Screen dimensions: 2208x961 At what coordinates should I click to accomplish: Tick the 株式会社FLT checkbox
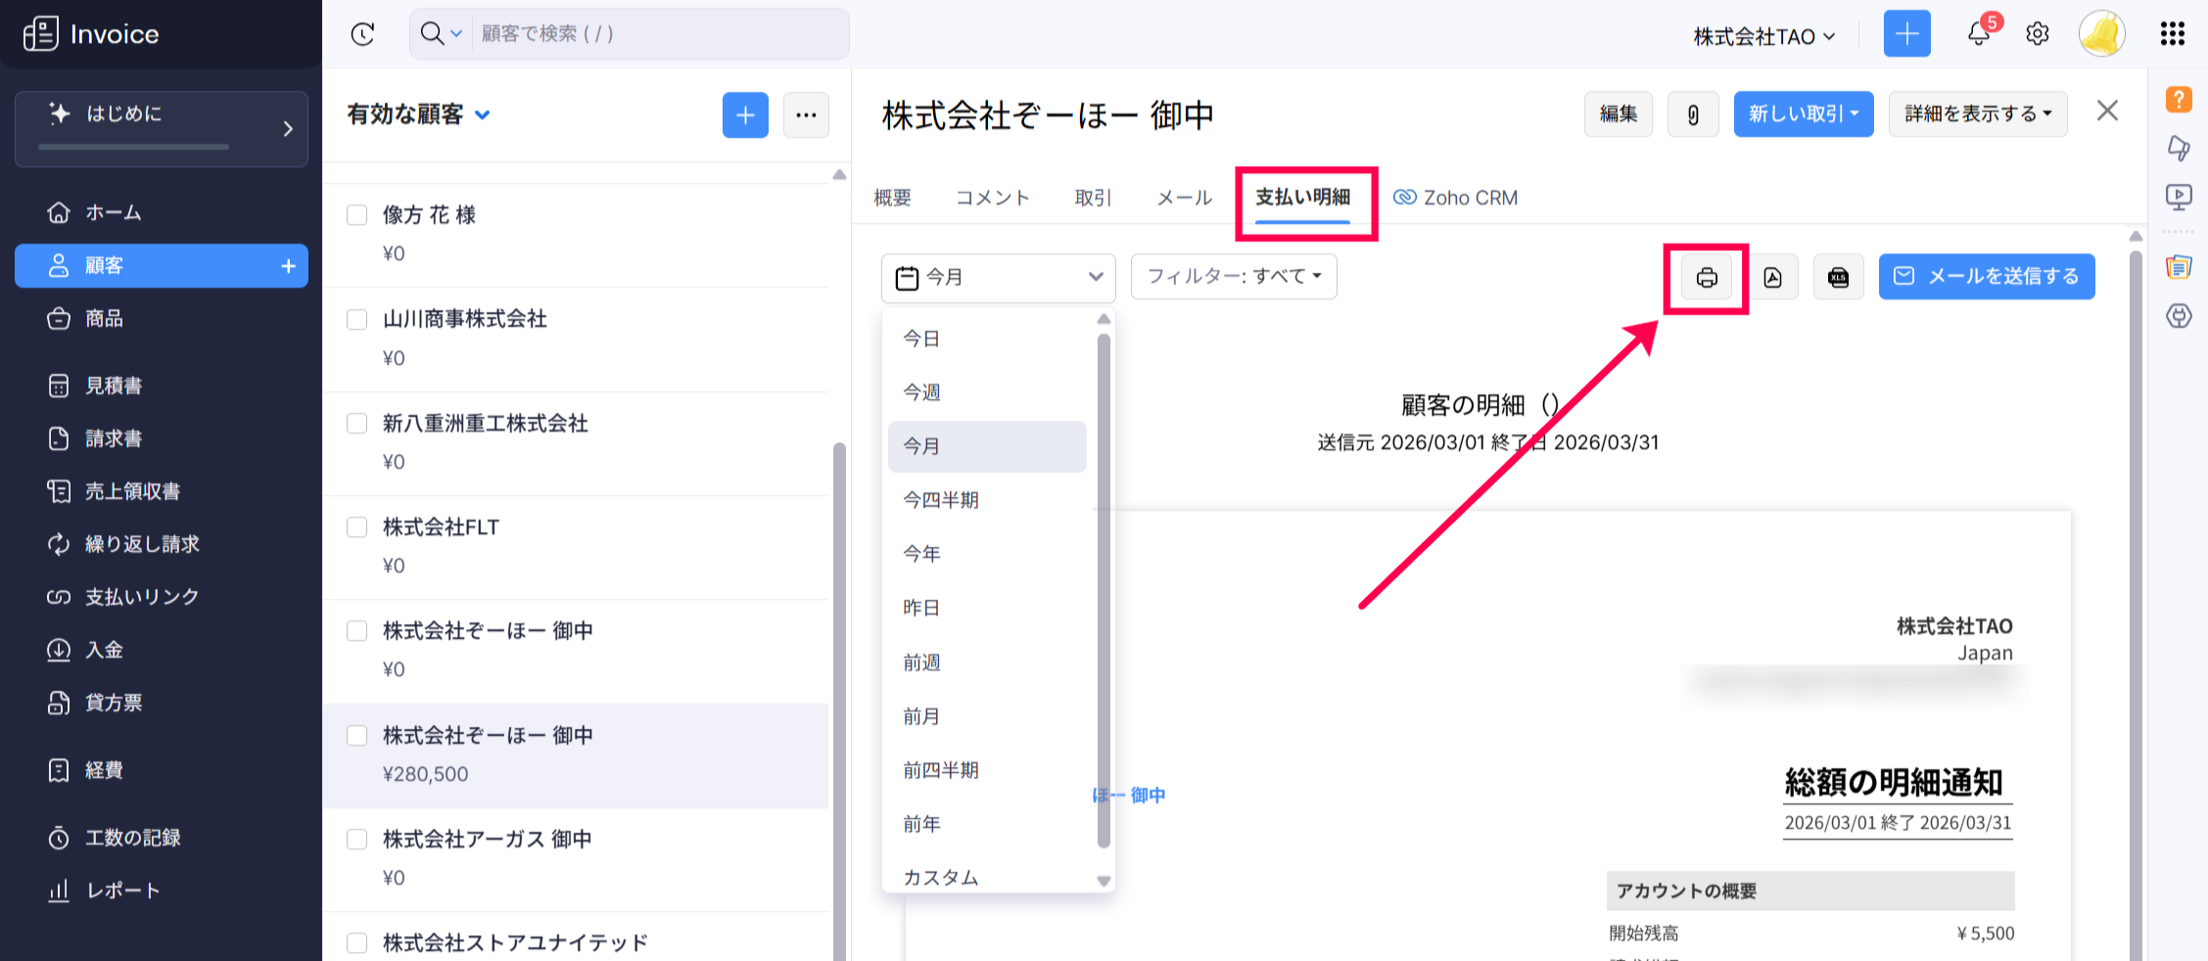[x=357, y=528]
